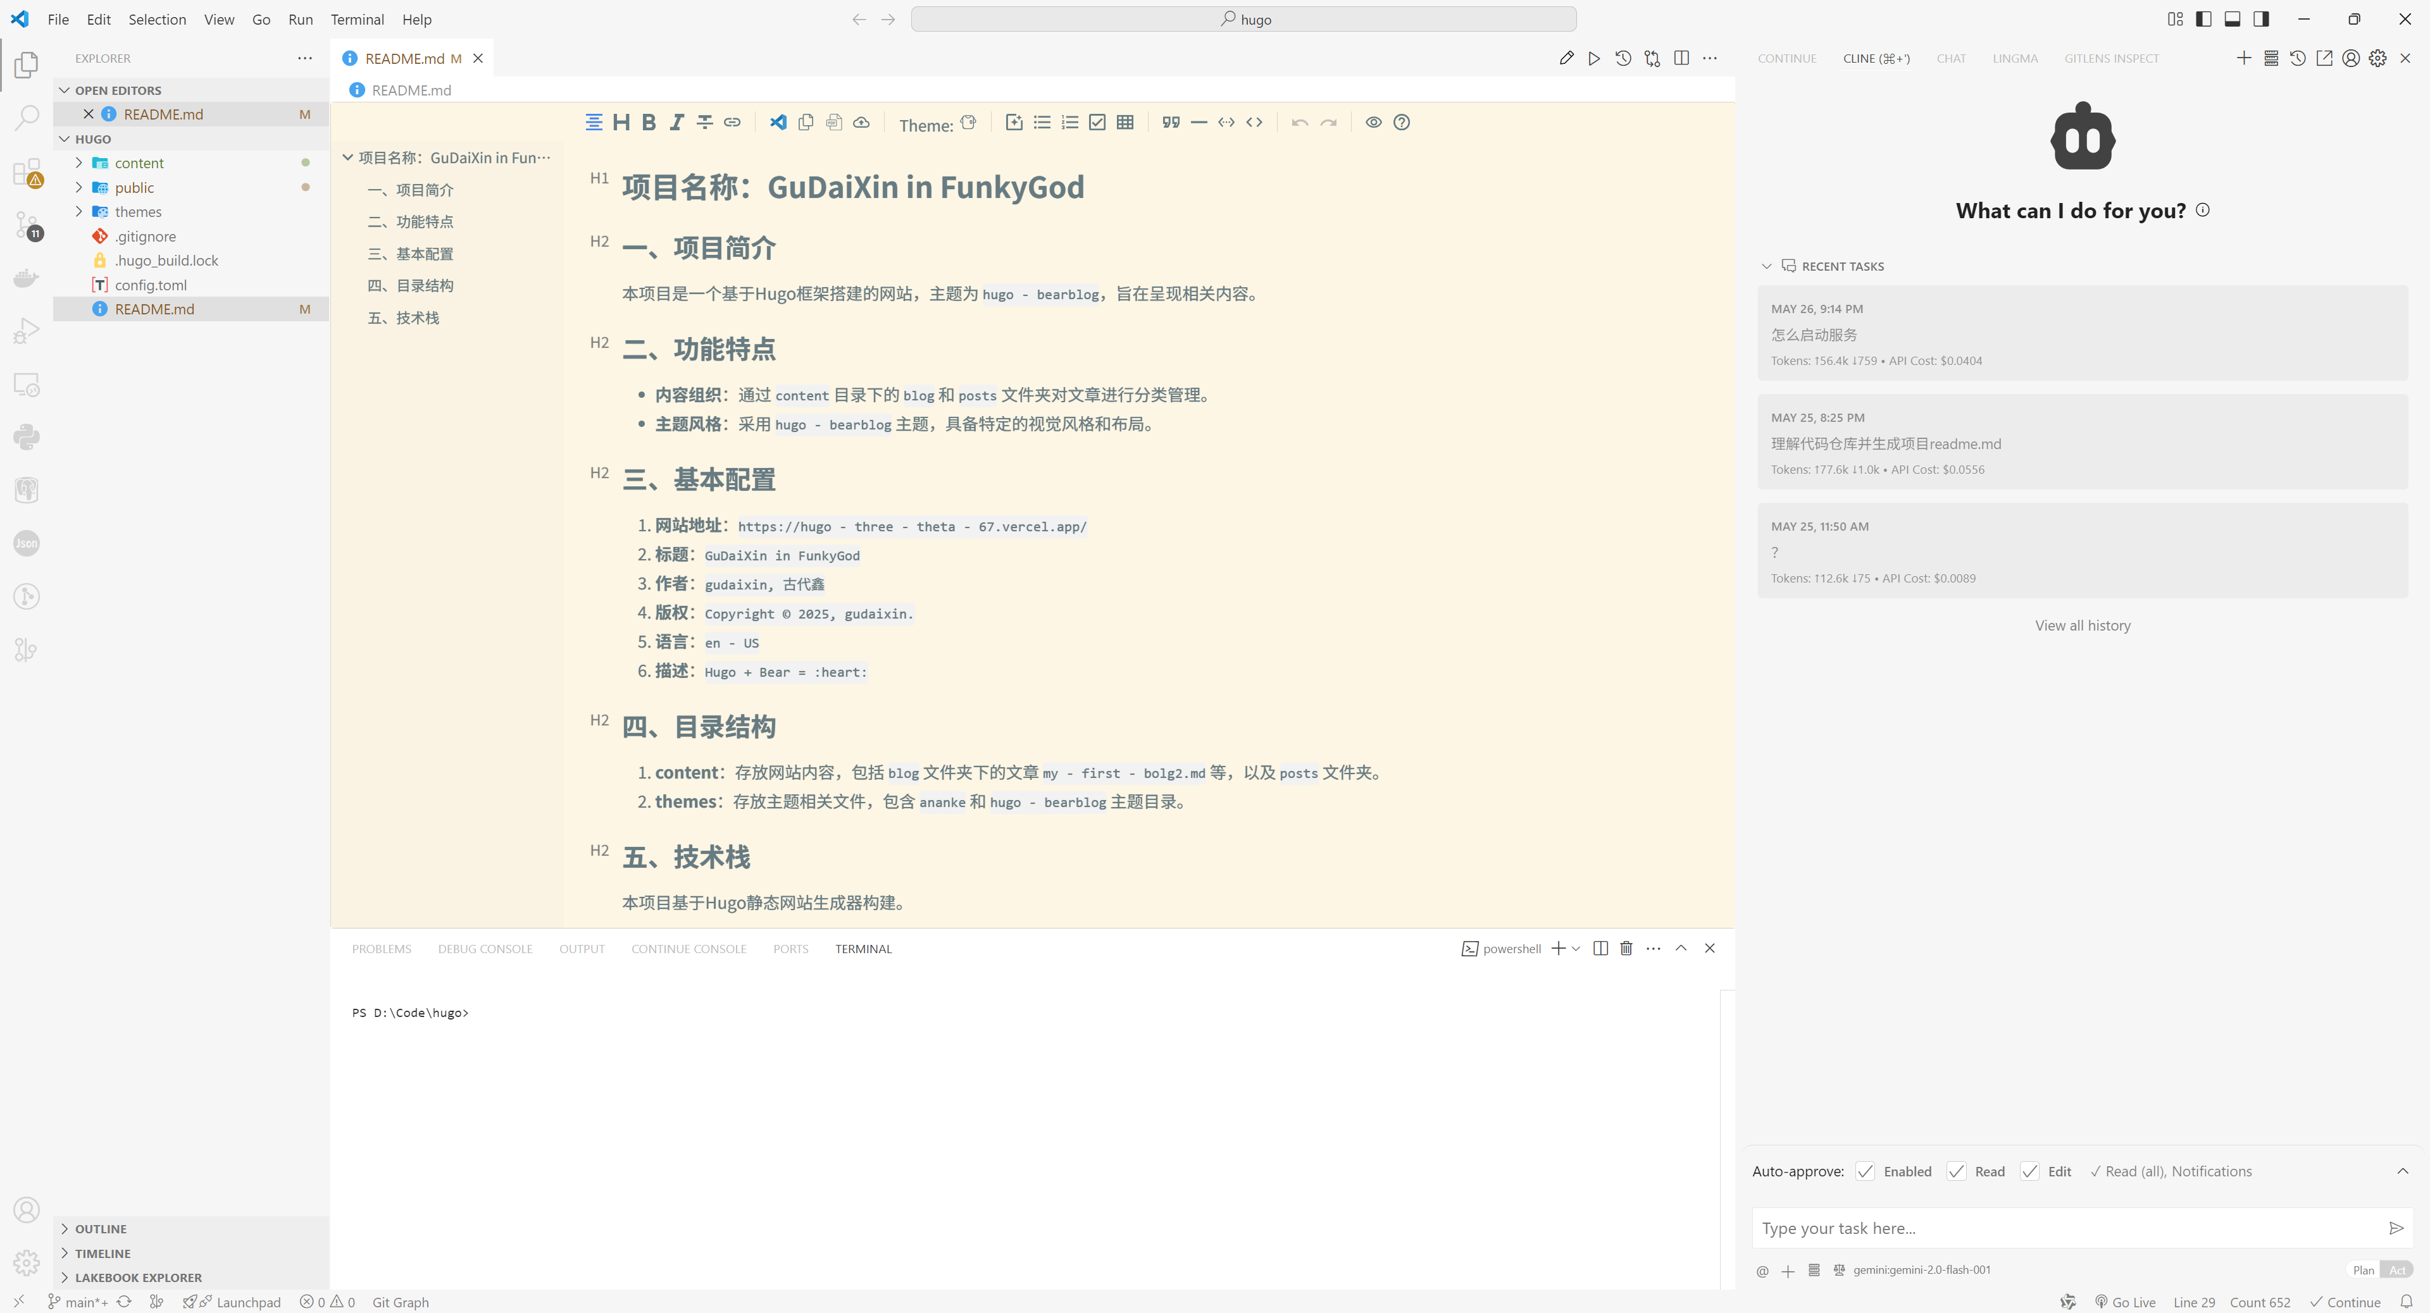The height and width of the screenshot is (1313, 2430).
Task: Apply strikethrough formatting in markdown toolbar
Action: 705,123
